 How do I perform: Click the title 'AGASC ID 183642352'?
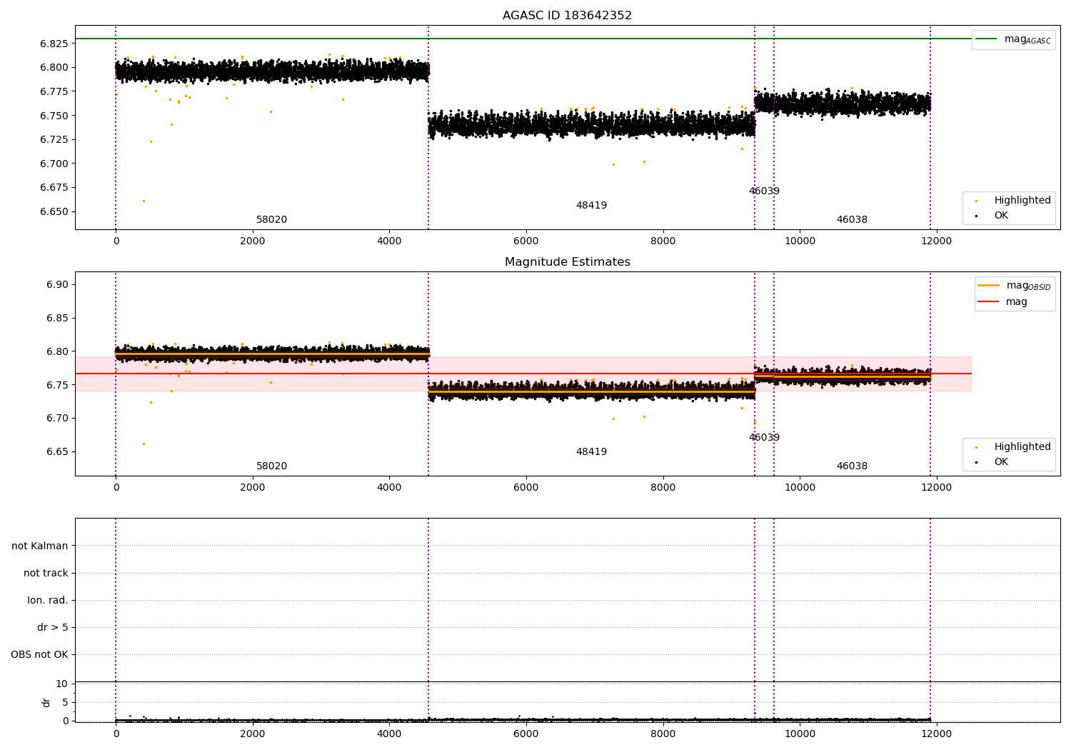[567, 16]
